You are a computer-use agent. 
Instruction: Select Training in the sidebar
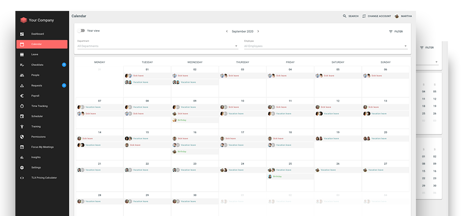tap(42, 126)
